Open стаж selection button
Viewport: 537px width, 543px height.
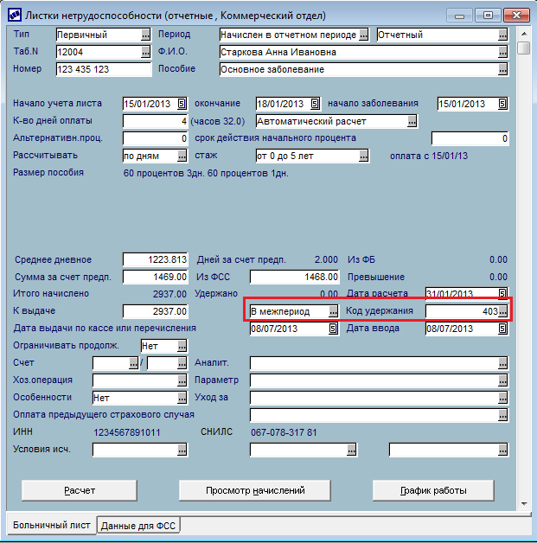pos(363,156)
